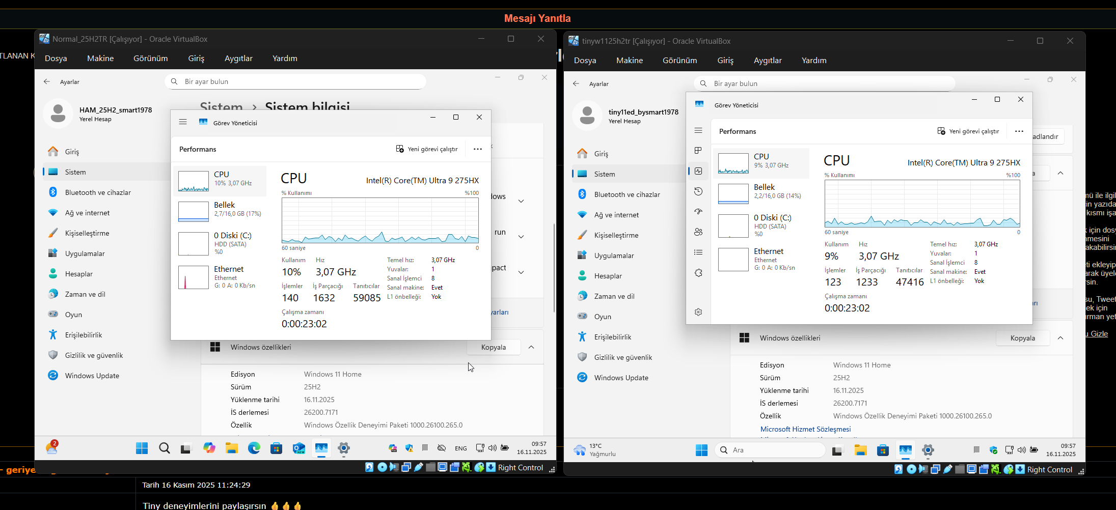Select Details list icon in tiny11 Task Manager
Image resolution: width=1116 pixels, height=510 pixels.
[x=698, y=252]
